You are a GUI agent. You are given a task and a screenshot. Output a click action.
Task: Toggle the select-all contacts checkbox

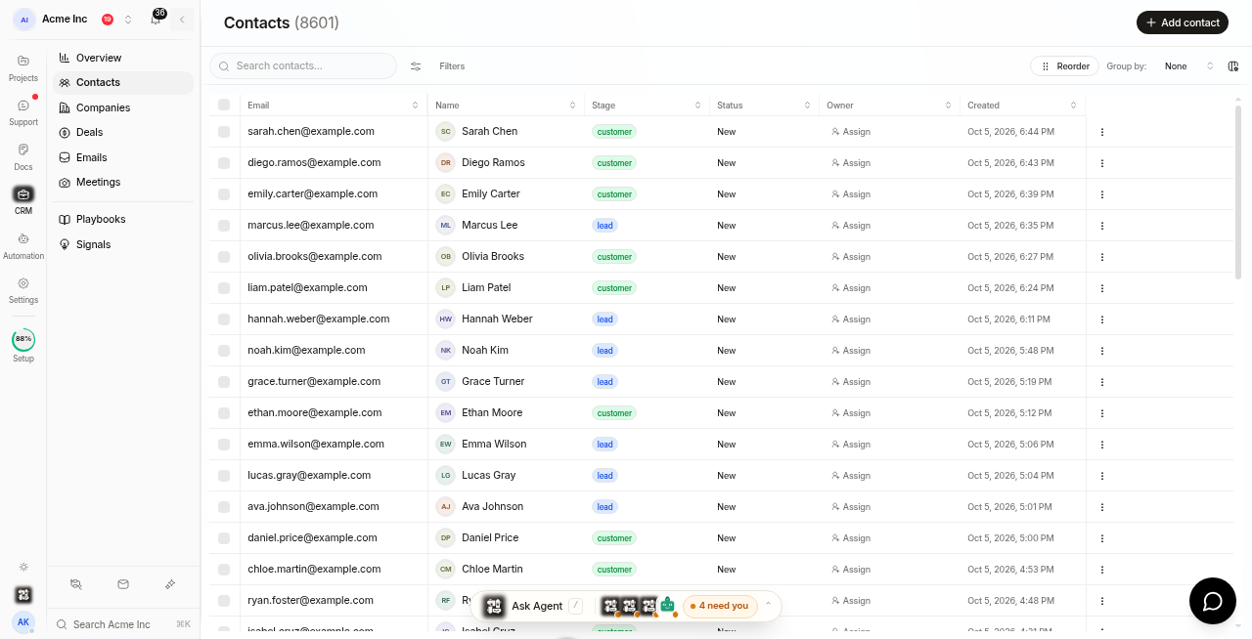(224, 105)
